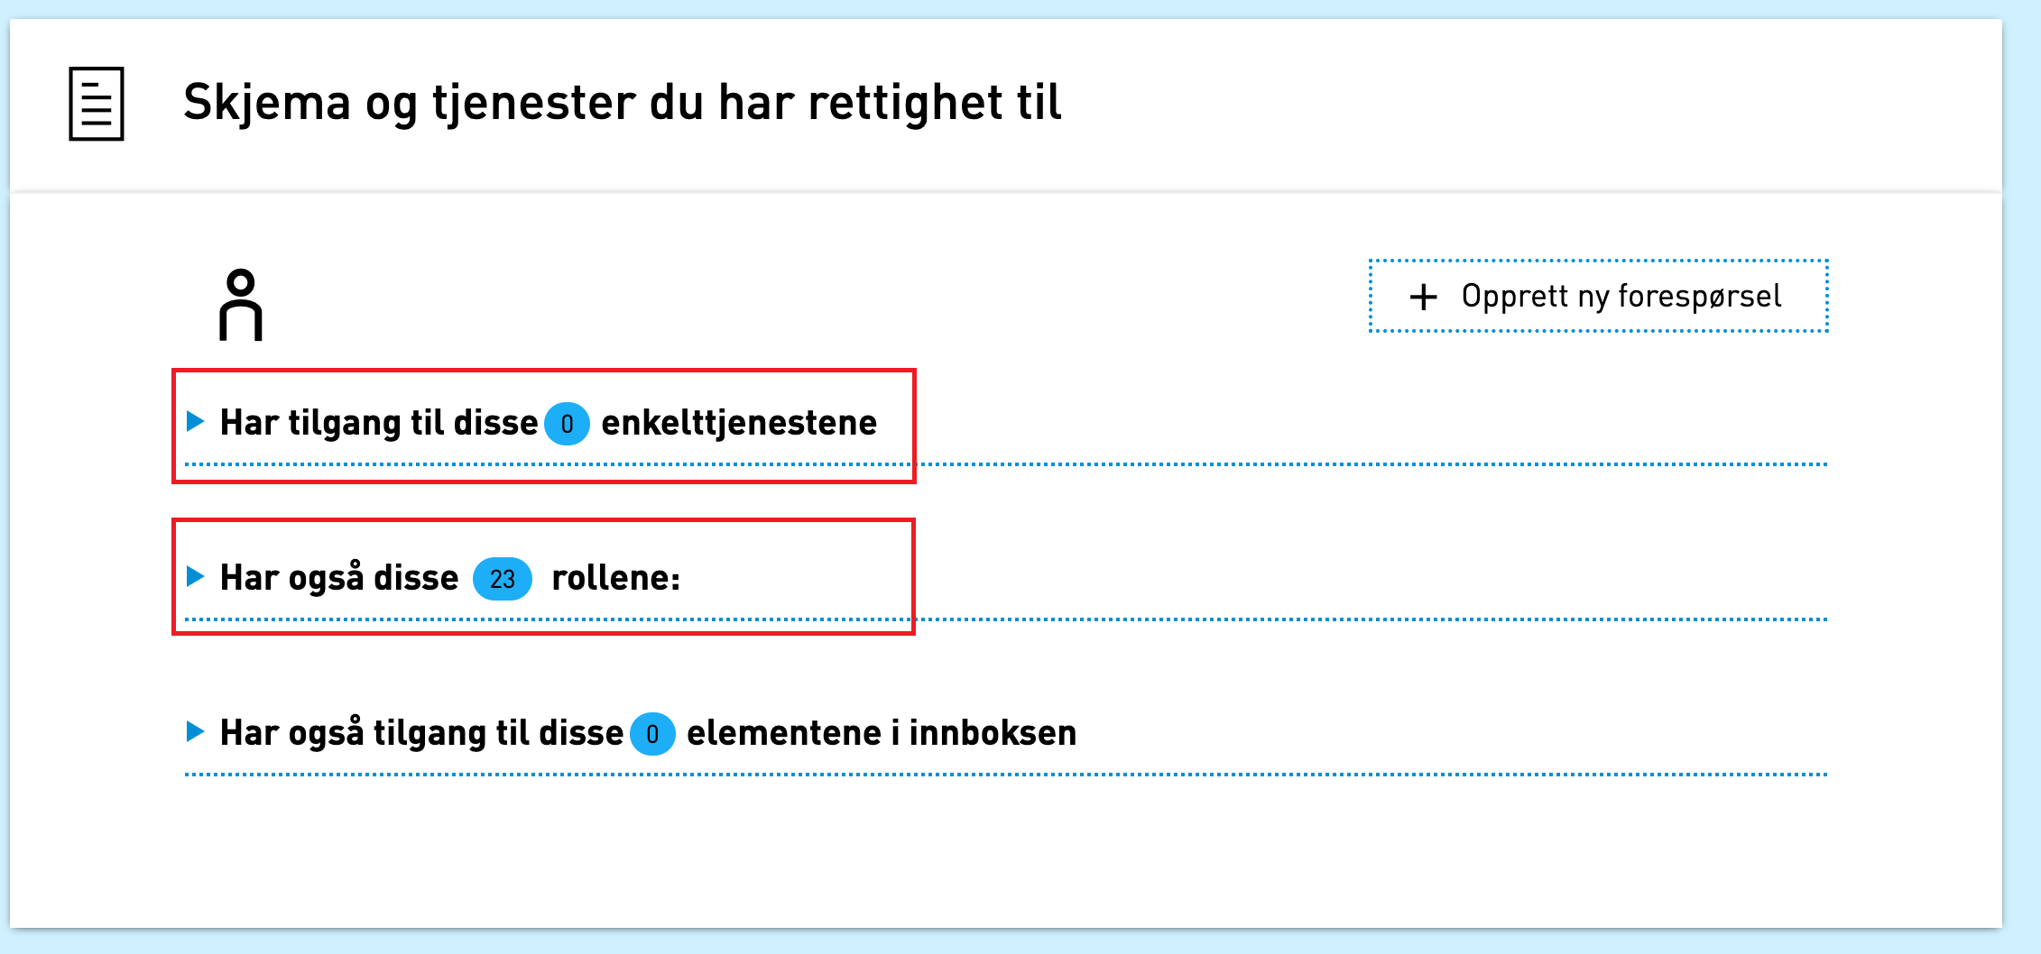Screen dimensions: 2041x954
Task: Click the plus icon for new request
Action: point(1423,297)
